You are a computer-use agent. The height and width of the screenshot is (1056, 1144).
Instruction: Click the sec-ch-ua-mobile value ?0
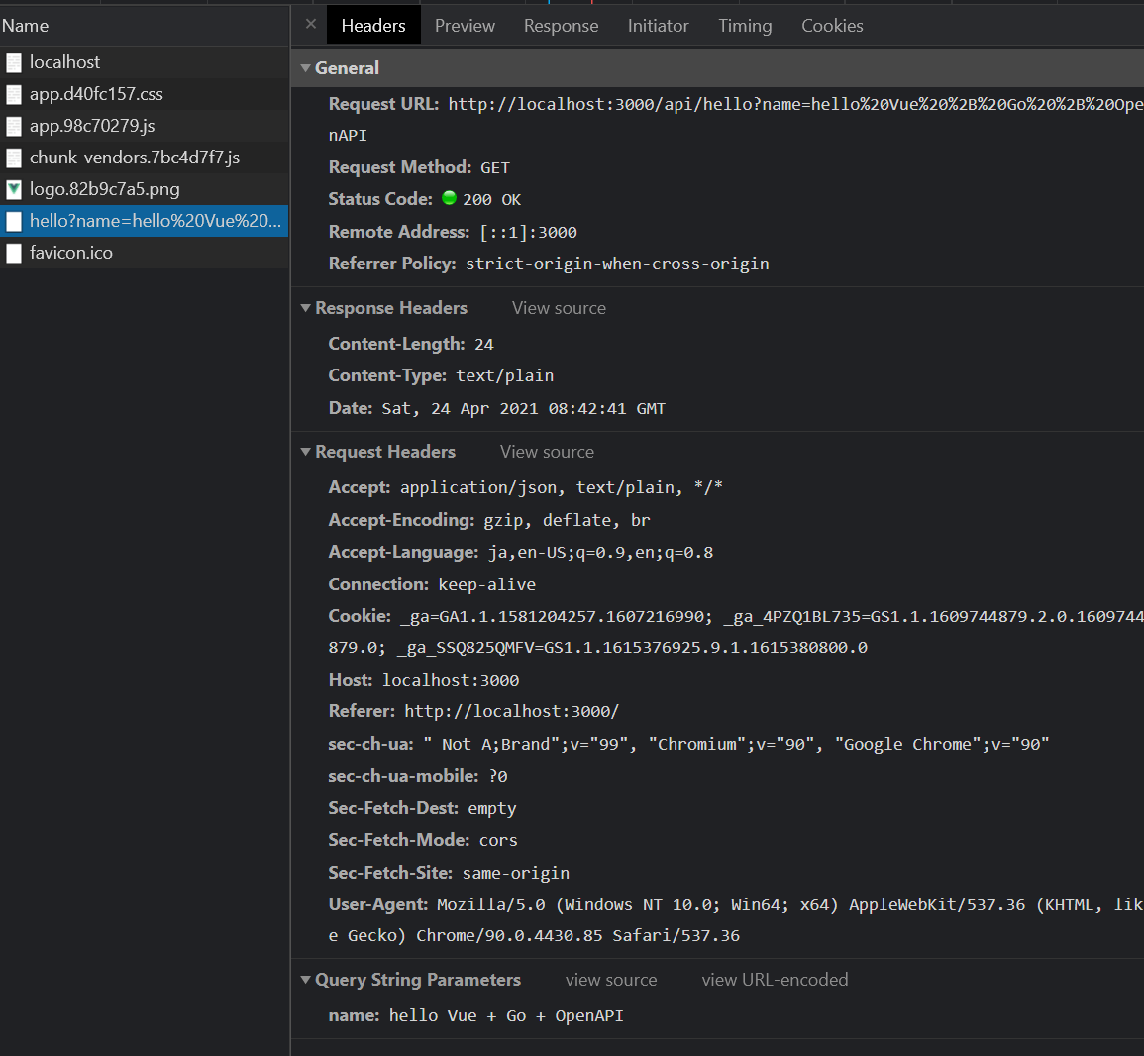(497, 776)
